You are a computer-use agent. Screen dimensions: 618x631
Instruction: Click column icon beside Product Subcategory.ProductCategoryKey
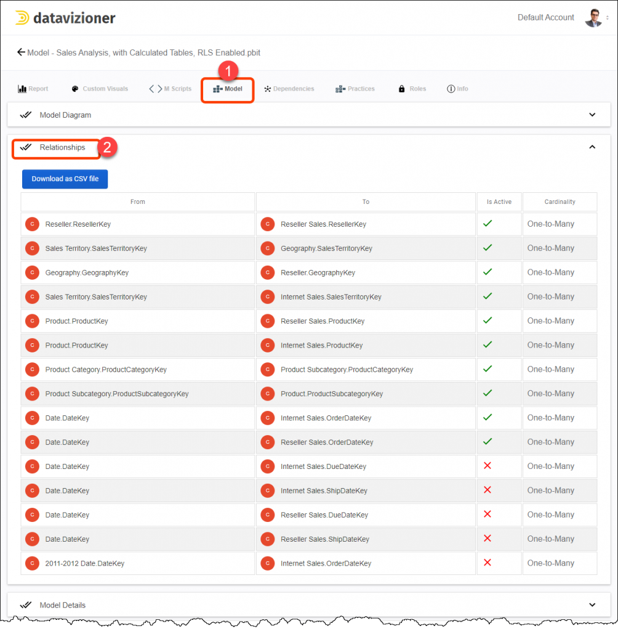tap(267, 370)
